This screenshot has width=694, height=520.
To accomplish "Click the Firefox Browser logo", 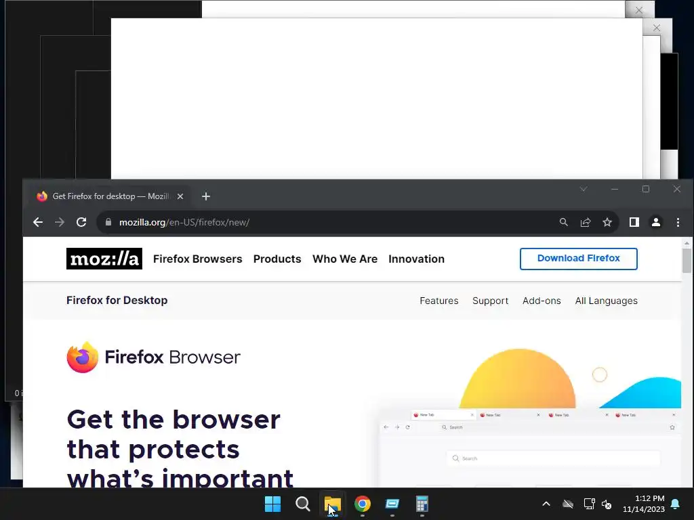I will [x=153, y=357].
